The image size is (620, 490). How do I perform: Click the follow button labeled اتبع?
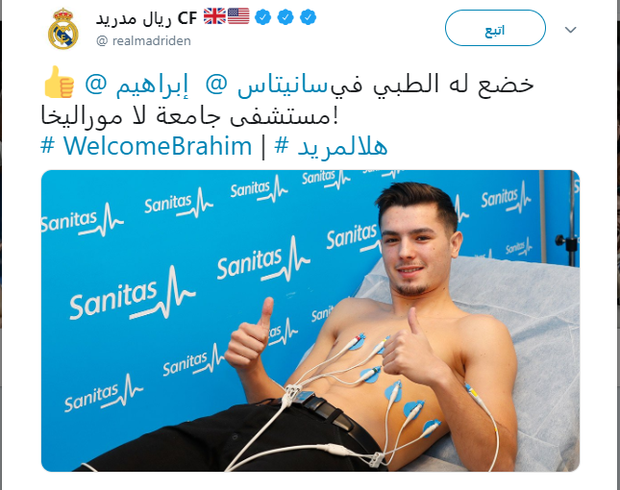coord(495,28)
